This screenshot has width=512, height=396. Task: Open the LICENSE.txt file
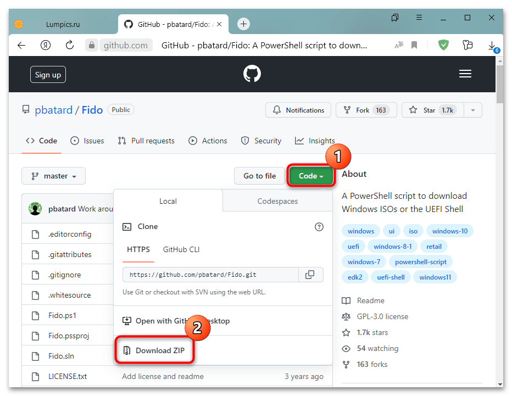(68, 376)
